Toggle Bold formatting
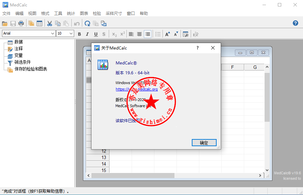This screenshot has height=195, width=303. [80, 34]
